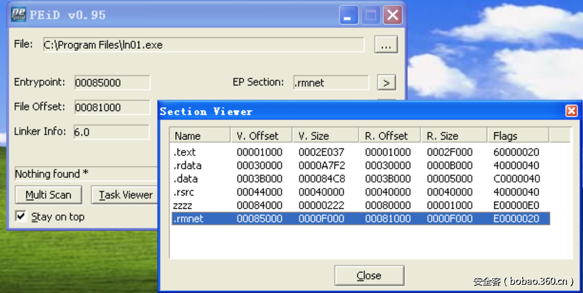
Task: Click the Entrypoint field 00085000
Action: (x=112, y=82)
